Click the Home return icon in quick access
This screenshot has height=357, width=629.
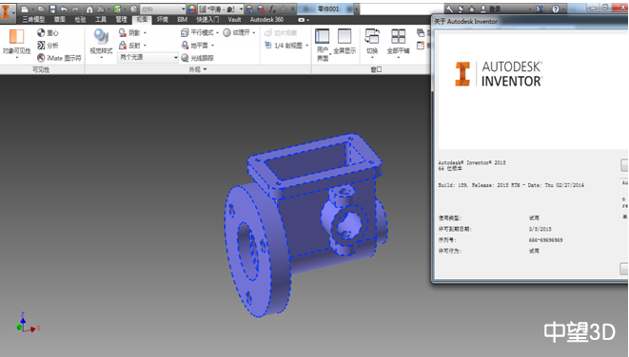[x=89, y=9]
